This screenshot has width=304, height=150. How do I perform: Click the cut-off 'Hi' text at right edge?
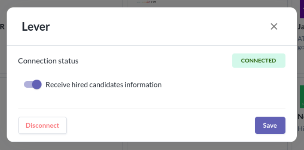[301, 128]
